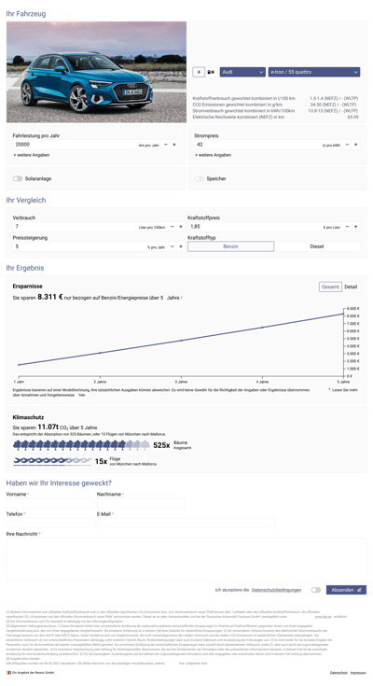Click the 'Elektrische Reichweite kombiniert (NEFZ) in km' row
The width and height of the screenshot is (373, 686).
tap(275, 118)
